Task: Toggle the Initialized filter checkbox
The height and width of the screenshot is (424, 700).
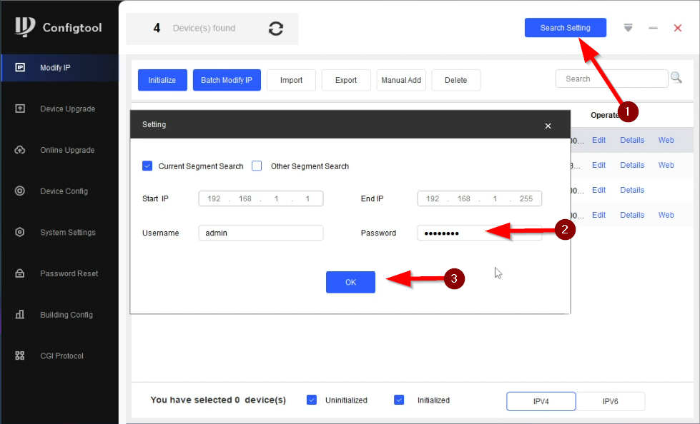Action: [x=399, y=400]
